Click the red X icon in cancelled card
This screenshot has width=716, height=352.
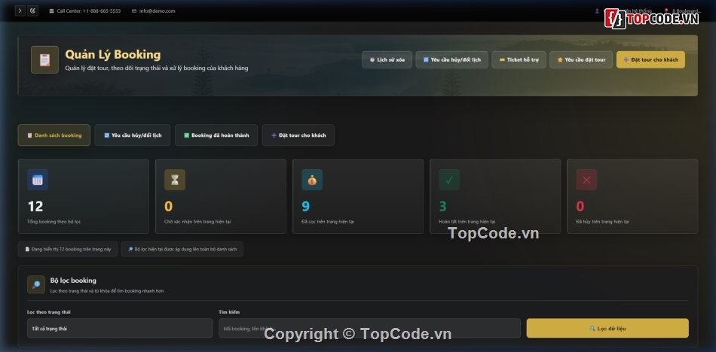[586, 180]
